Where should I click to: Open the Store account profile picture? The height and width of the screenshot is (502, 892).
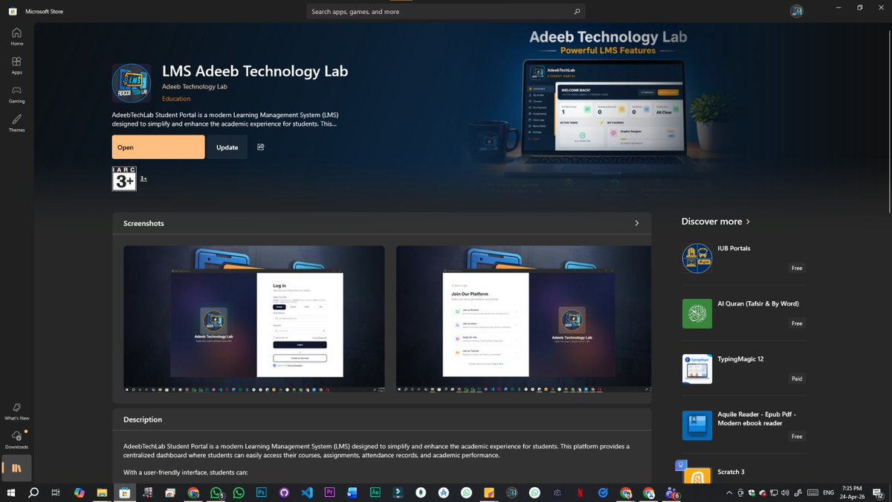(x=796, y=10)
